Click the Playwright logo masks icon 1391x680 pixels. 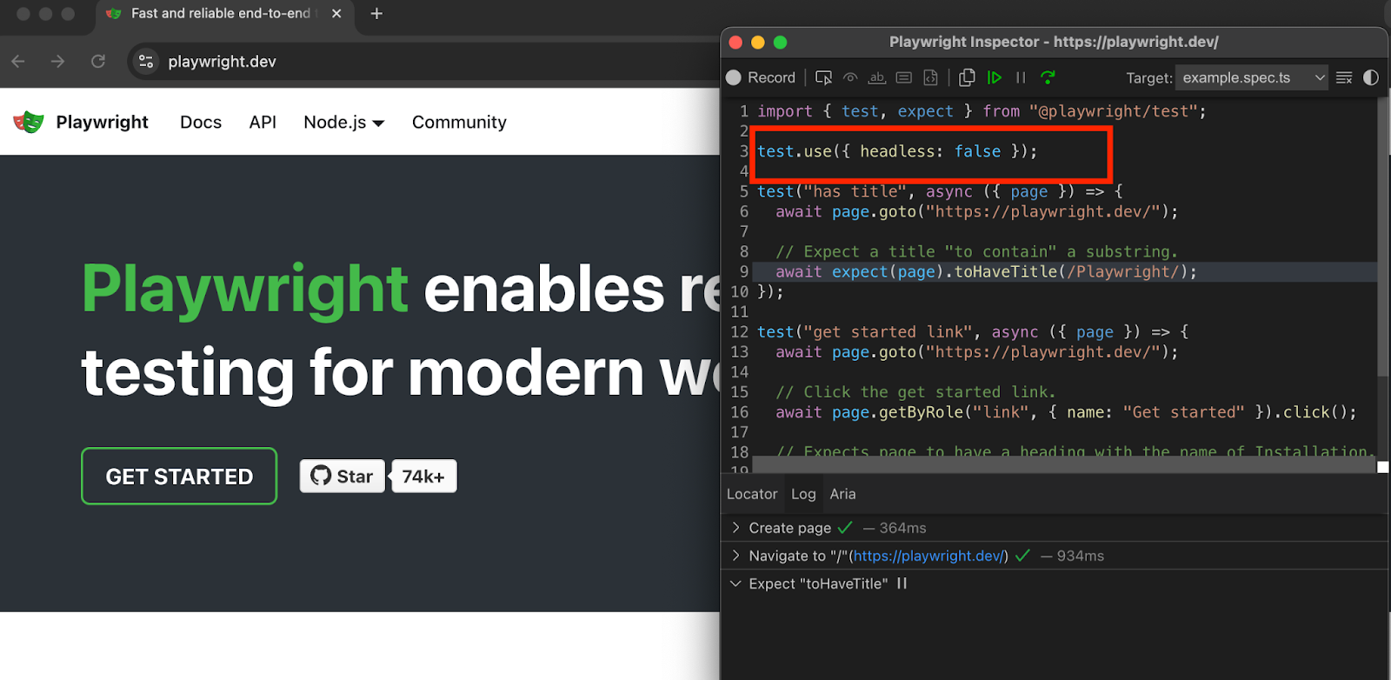pyautogui.click(x=29, y=122)
